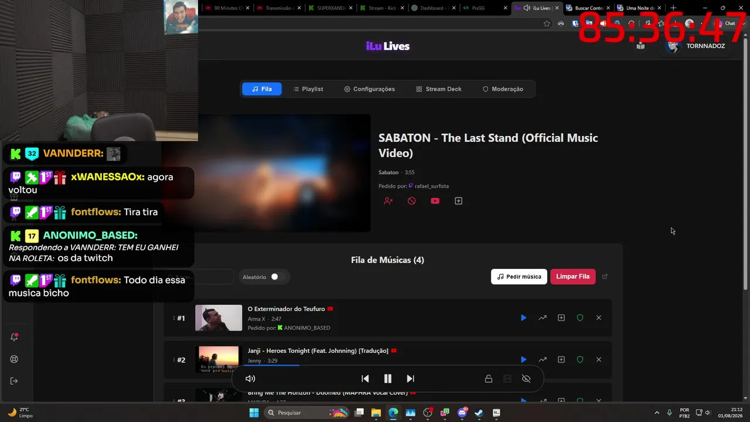Skip to next track
This screenshot has height=422, width=750.
click(x=410, y=379)
